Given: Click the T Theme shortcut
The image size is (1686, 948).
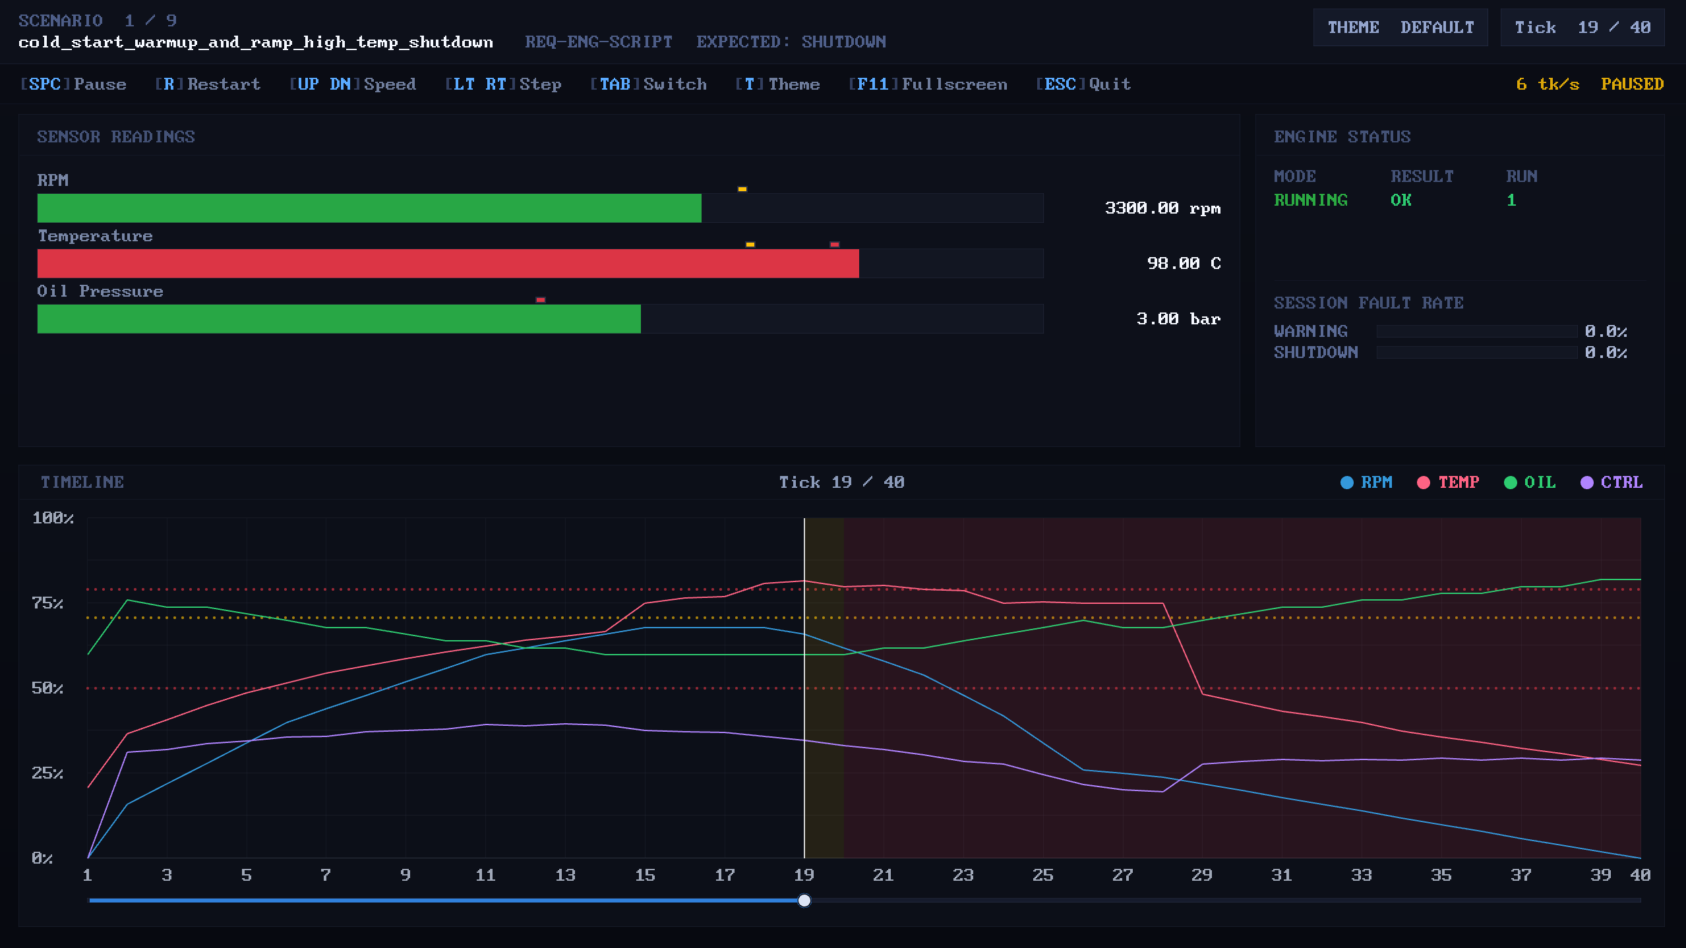Looking at the screenshot, I should (777, 84).
